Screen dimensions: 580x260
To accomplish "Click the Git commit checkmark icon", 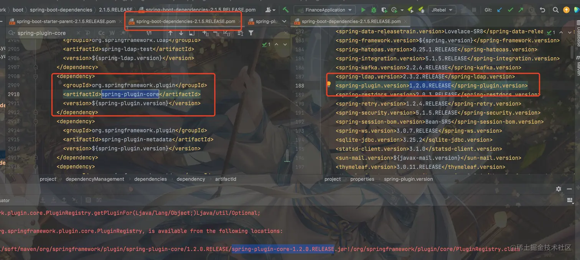I will pyautogui.click(x=511, y=10).
